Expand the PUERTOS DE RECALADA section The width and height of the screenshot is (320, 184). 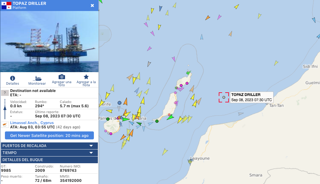point(49,146)
